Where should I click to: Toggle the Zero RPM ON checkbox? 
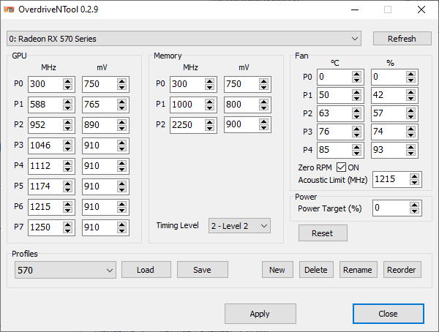coord(341,167)
